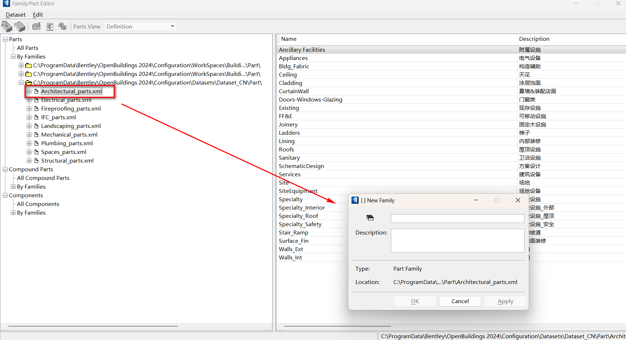The image size is (626, 340).
Task: Select the Walls_Ext family row
Action: pyautogui.click(x=313, y=249)
